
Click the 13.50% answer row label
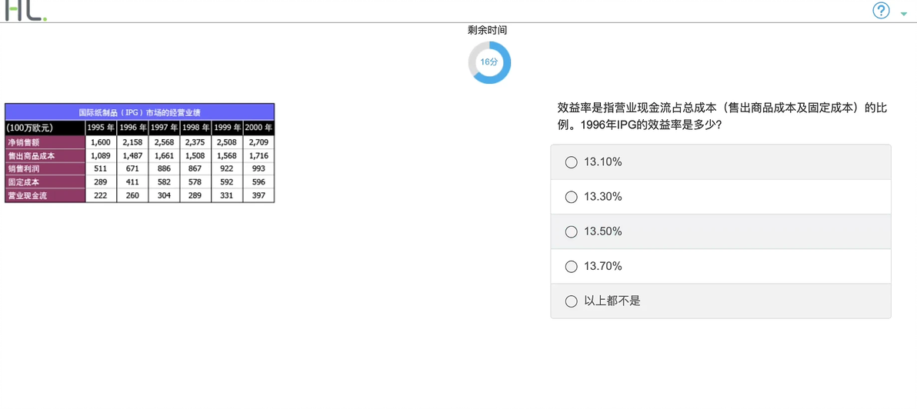click(603, 232)
